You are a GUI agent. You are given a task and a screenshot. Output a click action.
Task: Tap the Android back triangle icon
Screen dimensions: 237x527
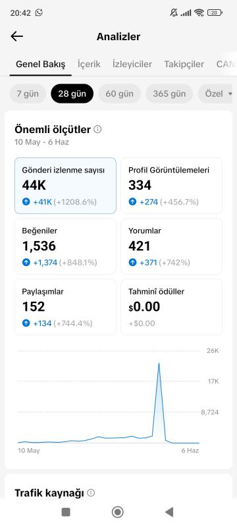[169, 512]
